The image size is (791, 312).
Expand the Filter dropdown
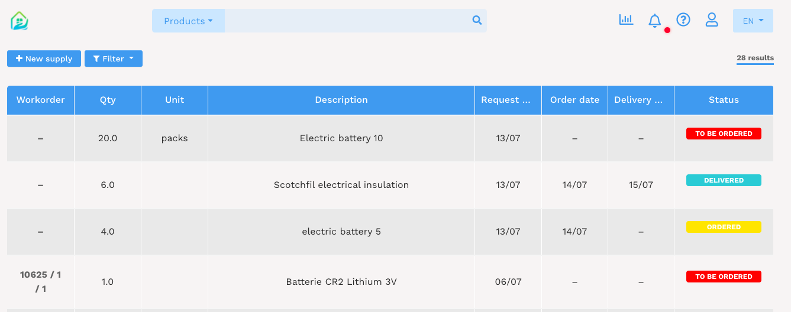pyautogui.click(x=114, y=58)
